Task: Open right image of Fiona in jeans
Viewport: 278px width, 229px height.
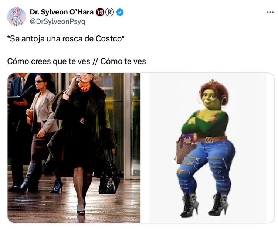Action: click(x=208, y=148)
